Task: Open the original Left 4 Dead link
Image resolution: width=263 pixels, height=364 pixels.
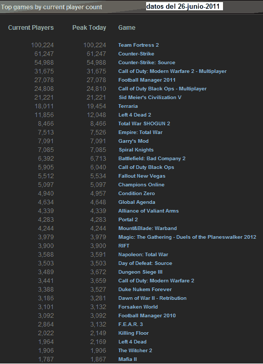Action: tap(132, 342)
